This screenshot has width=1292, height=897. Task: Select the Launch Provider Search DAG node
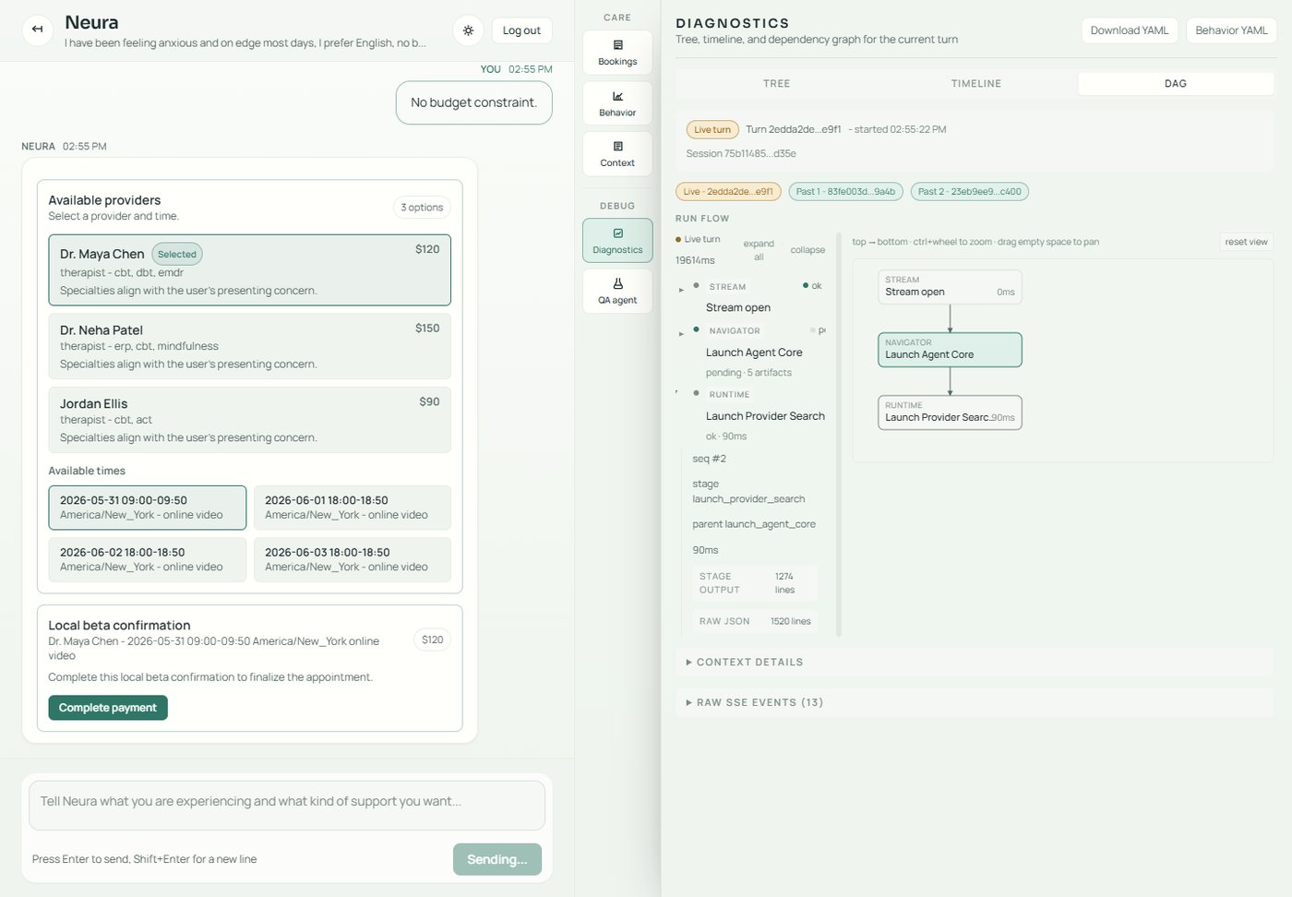click(x=950, y=413)
